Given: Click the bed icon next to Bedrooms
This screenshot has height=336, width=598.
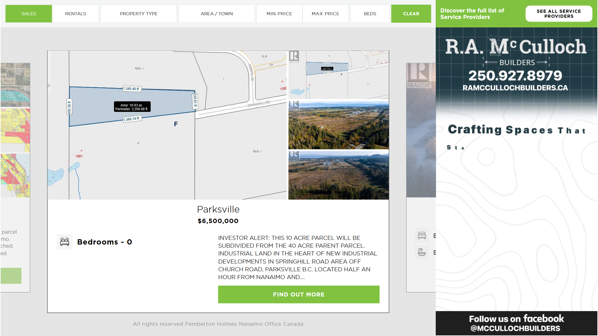Looking at the screenshot, I should 64,242.
